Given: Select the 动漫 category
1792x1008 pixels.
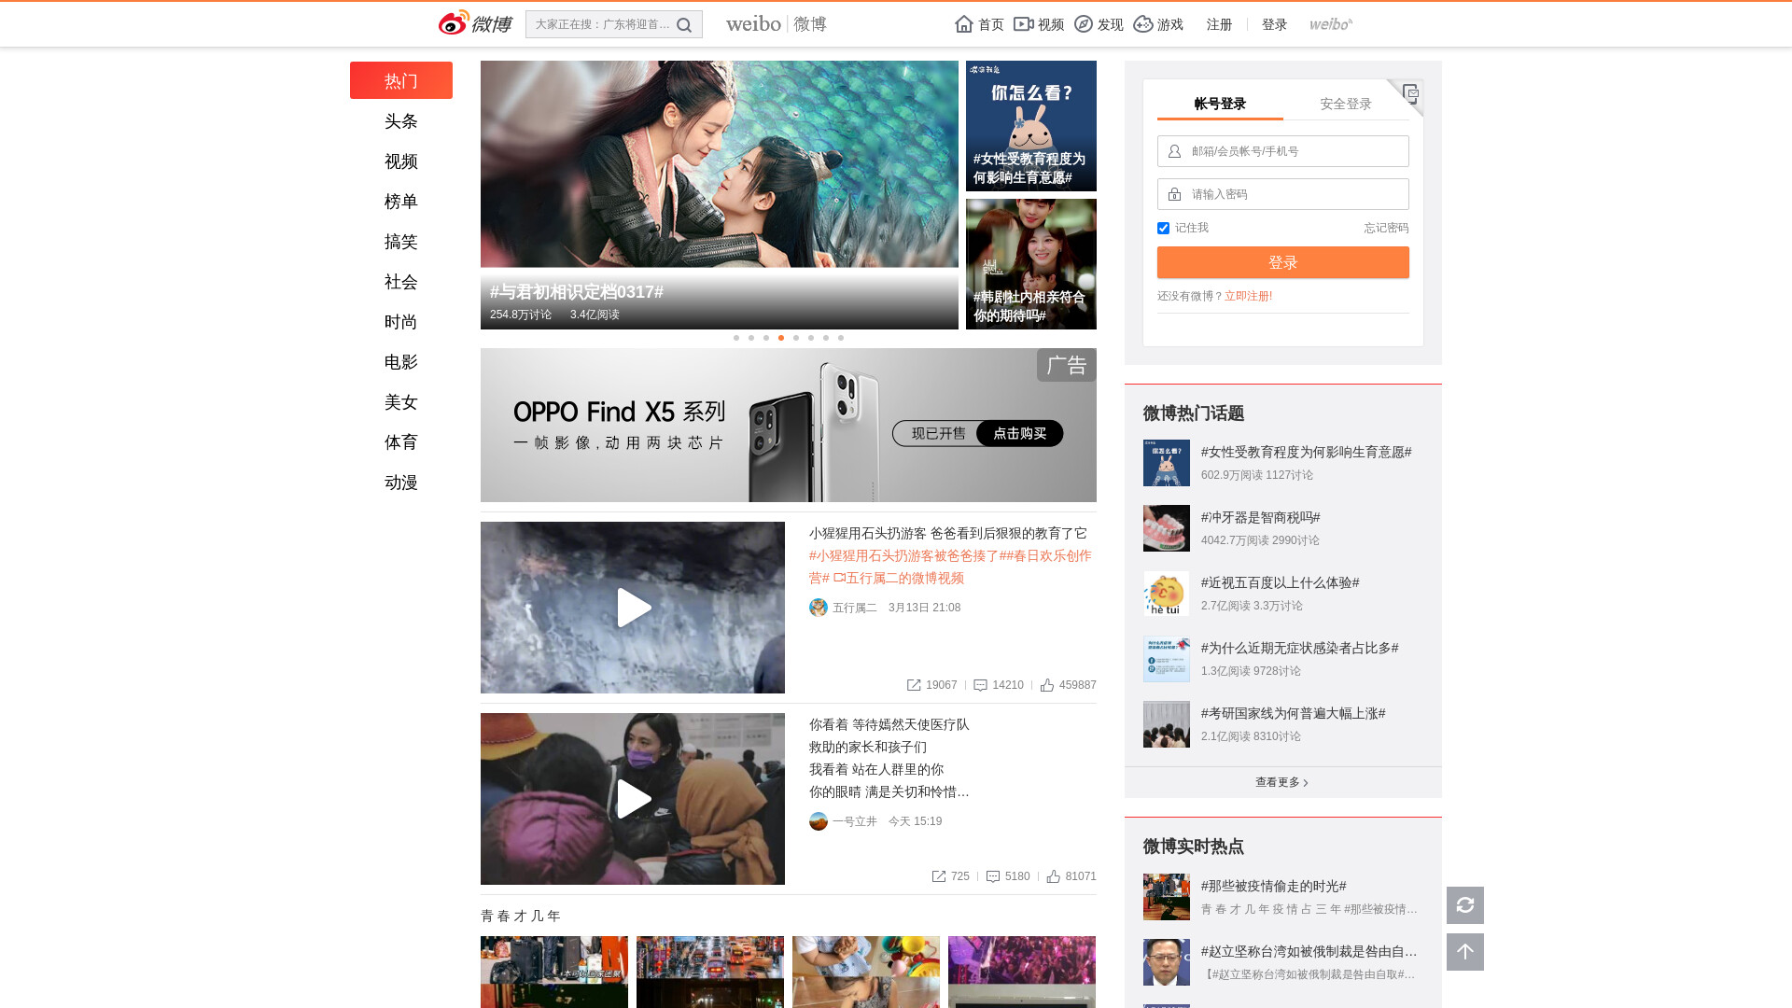Looking at the screenshot, I should coord(401,483).
